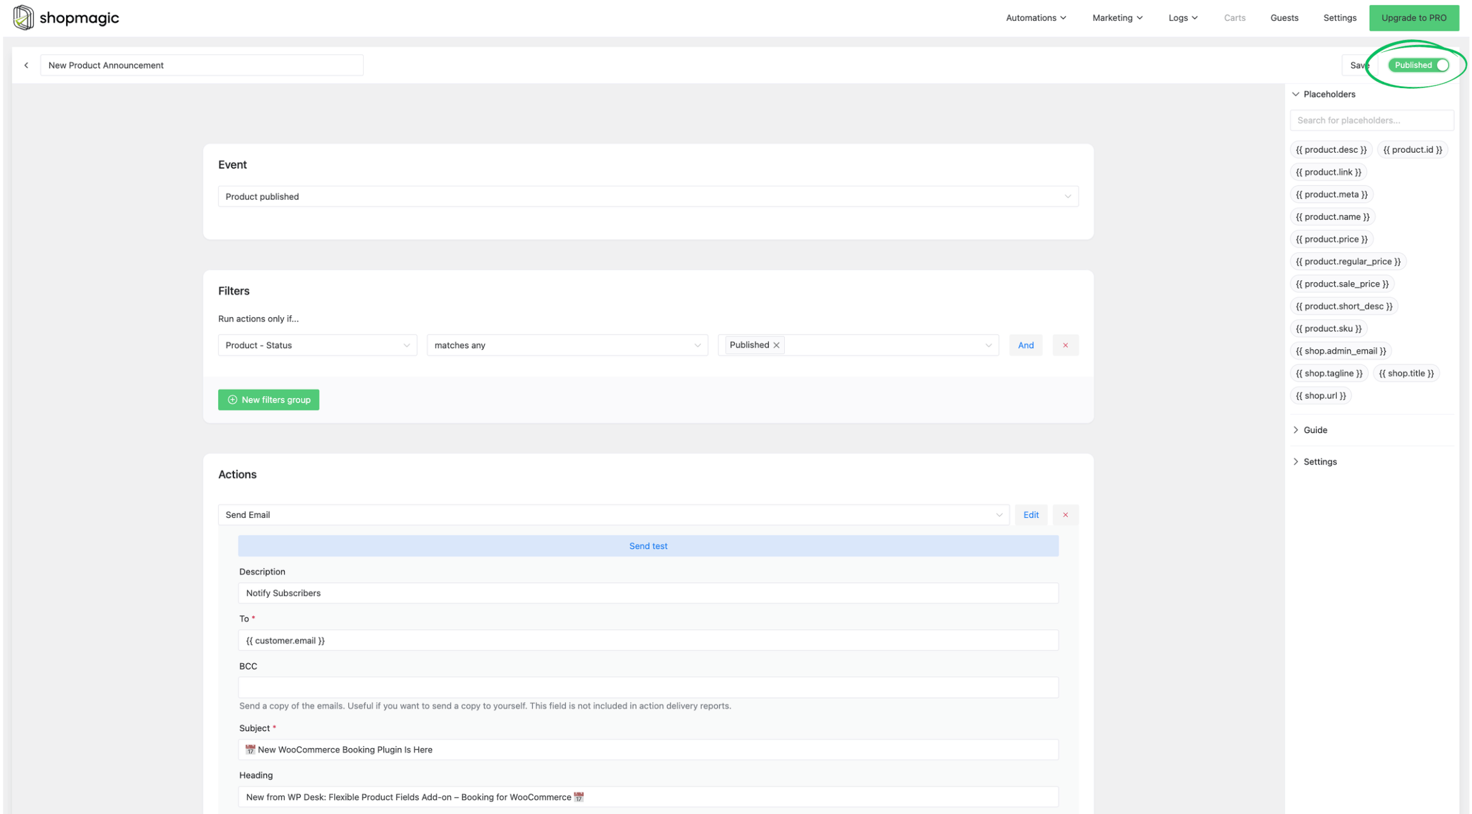Open the Automations menu

click(1035, 17)
